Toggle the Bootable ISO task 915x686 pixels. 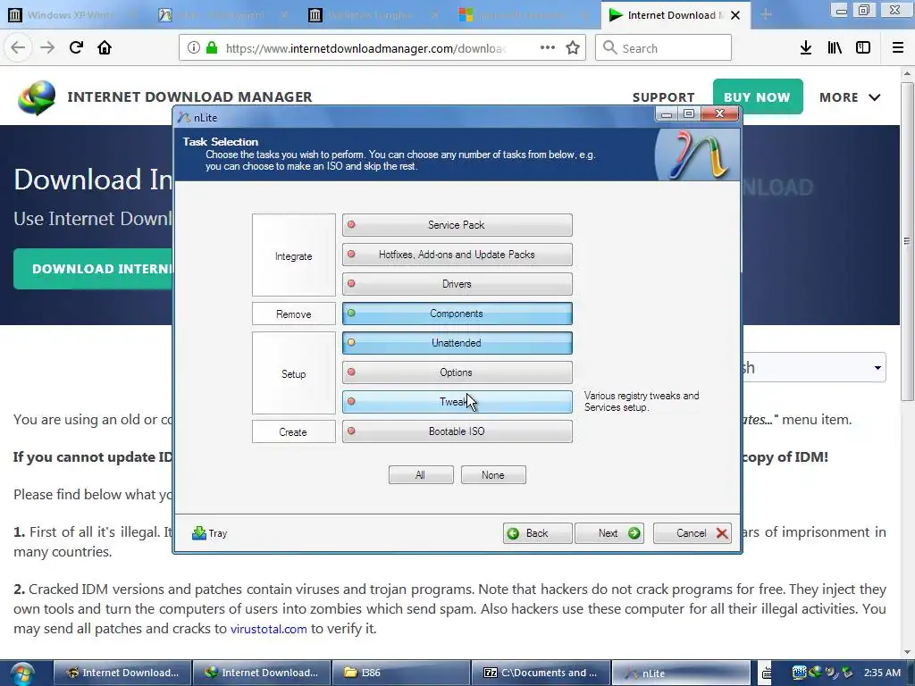(457, 431)
